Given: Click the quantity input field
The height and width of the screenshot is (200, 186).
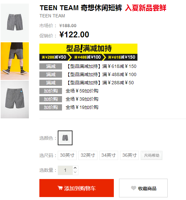Looking at the screenshot, I should pos(65,170).
